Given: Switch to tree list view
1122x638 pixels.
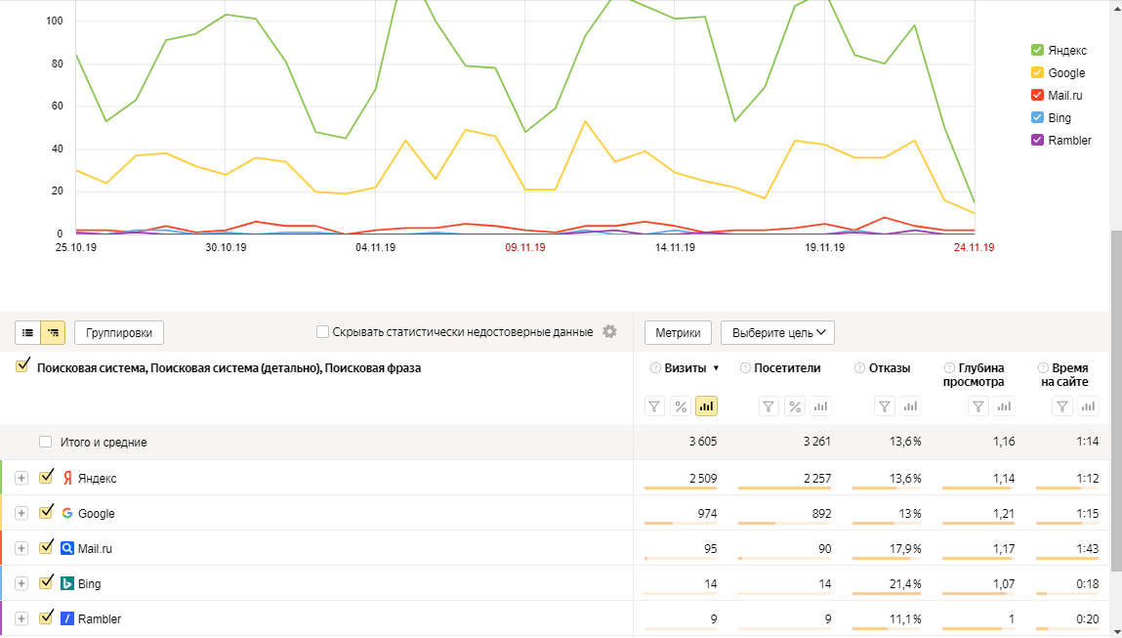Looking at the screenshot, I should point(53,333).
